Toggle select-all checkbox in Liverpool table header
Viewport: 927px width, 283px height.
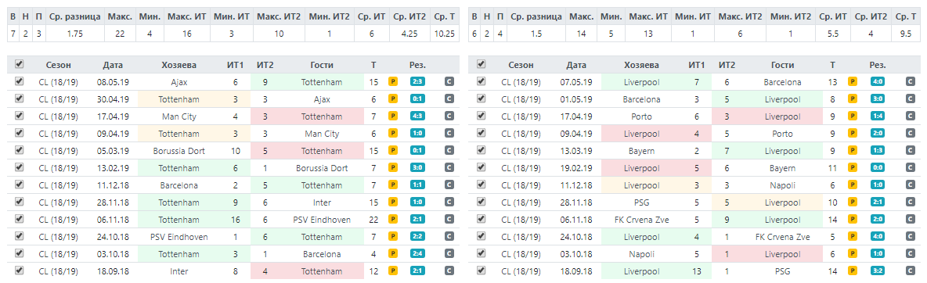point(481,64)
